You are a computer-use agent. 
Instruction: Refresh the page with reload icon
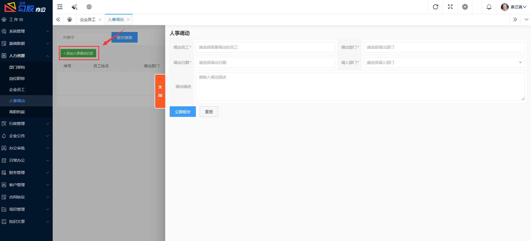tap(435, 7)
